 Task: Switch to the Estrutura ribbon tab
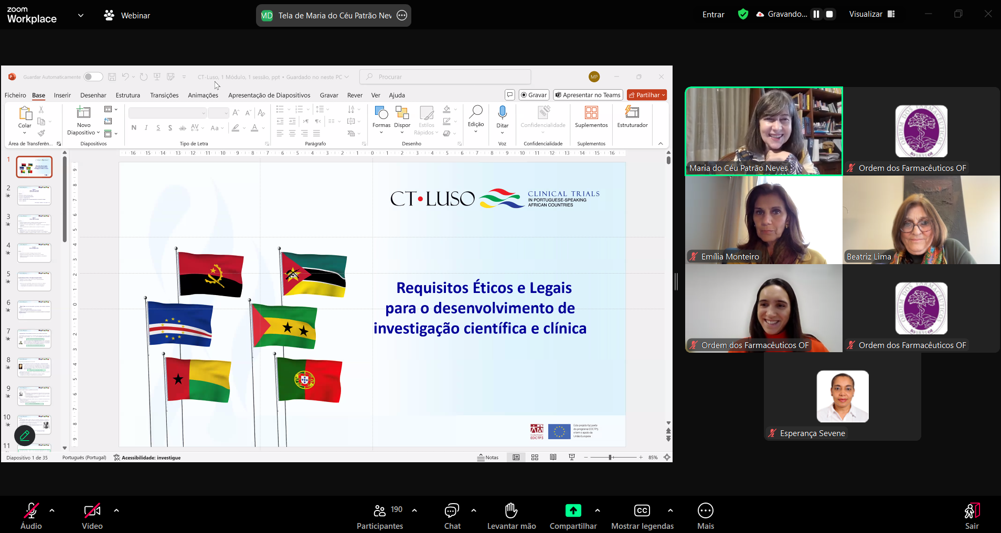tap(128, 95)
